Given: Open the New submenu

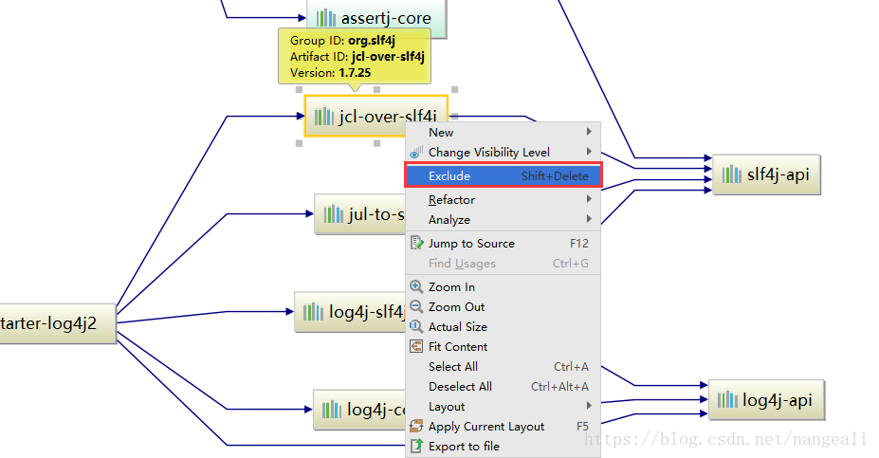Looking at the screenshot, I should [503, 133].
